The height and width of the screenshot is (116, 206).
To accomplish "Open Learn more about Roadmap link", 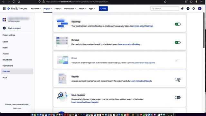I will tap(141, 26).
